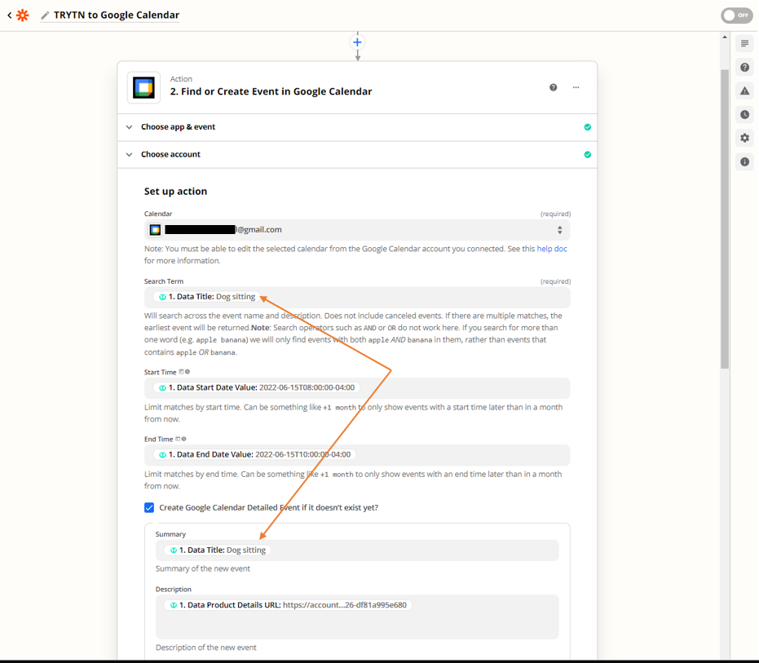The height and width of the screenshot is (663, 759).
Task: Open the sidebar outline notes icon
Action: pyautogui.click(x=744, y=43)
